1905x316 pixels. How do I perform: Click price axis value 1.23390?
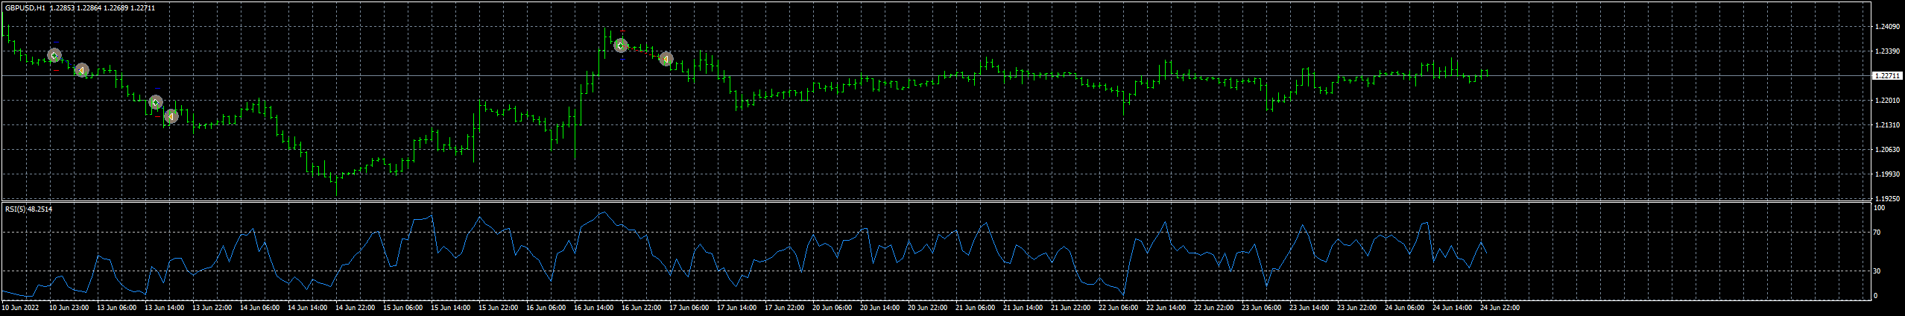1888,51
